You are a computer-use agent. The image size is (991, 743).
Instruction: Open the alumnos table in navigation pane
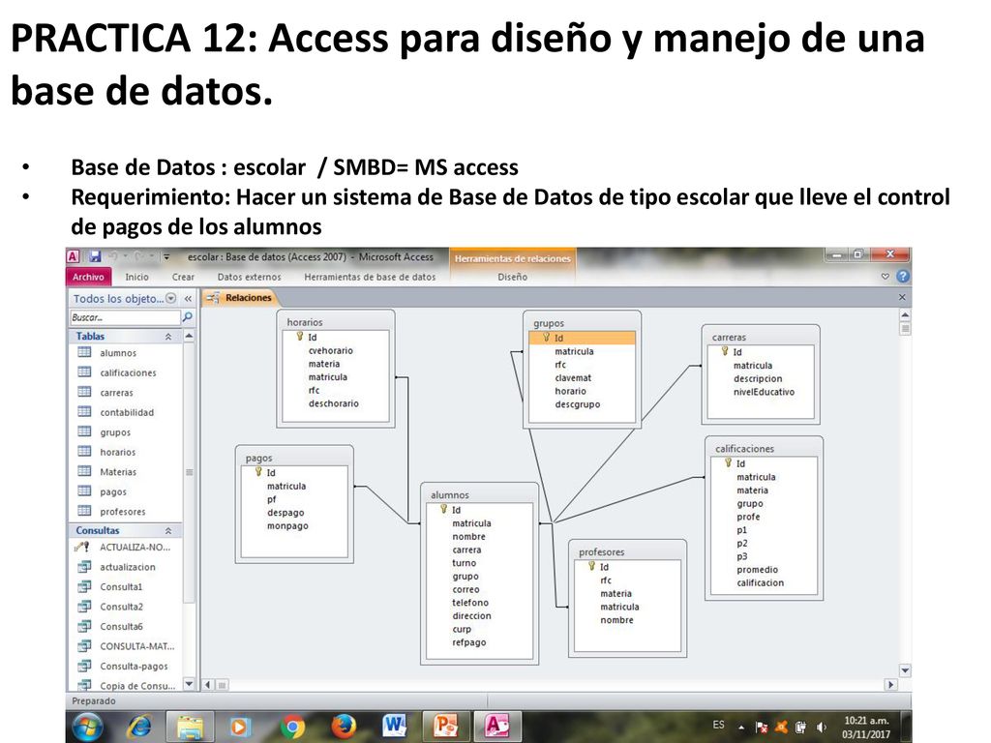point(117,353)
